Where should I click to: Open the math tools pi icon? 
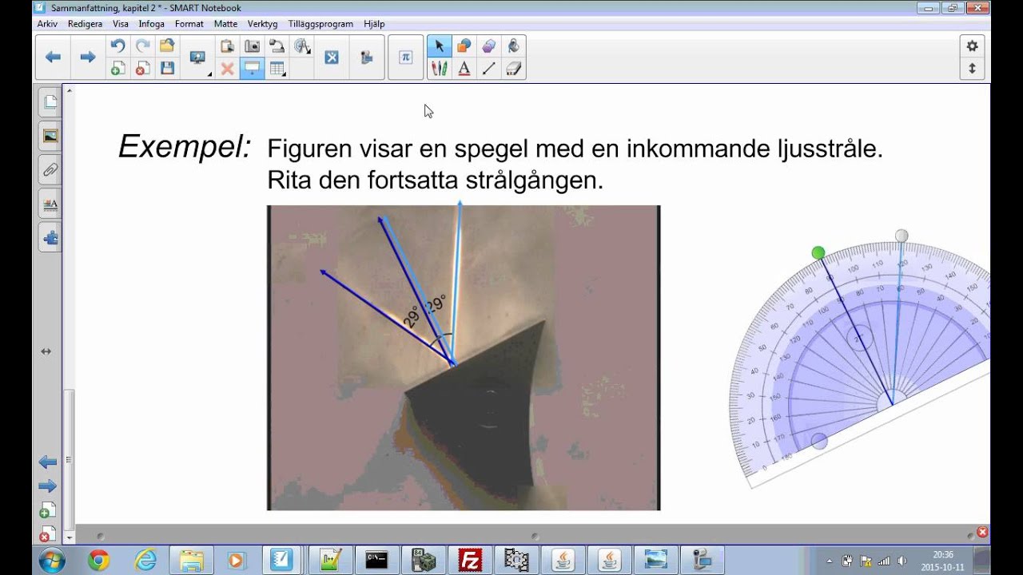coord(406,57)
